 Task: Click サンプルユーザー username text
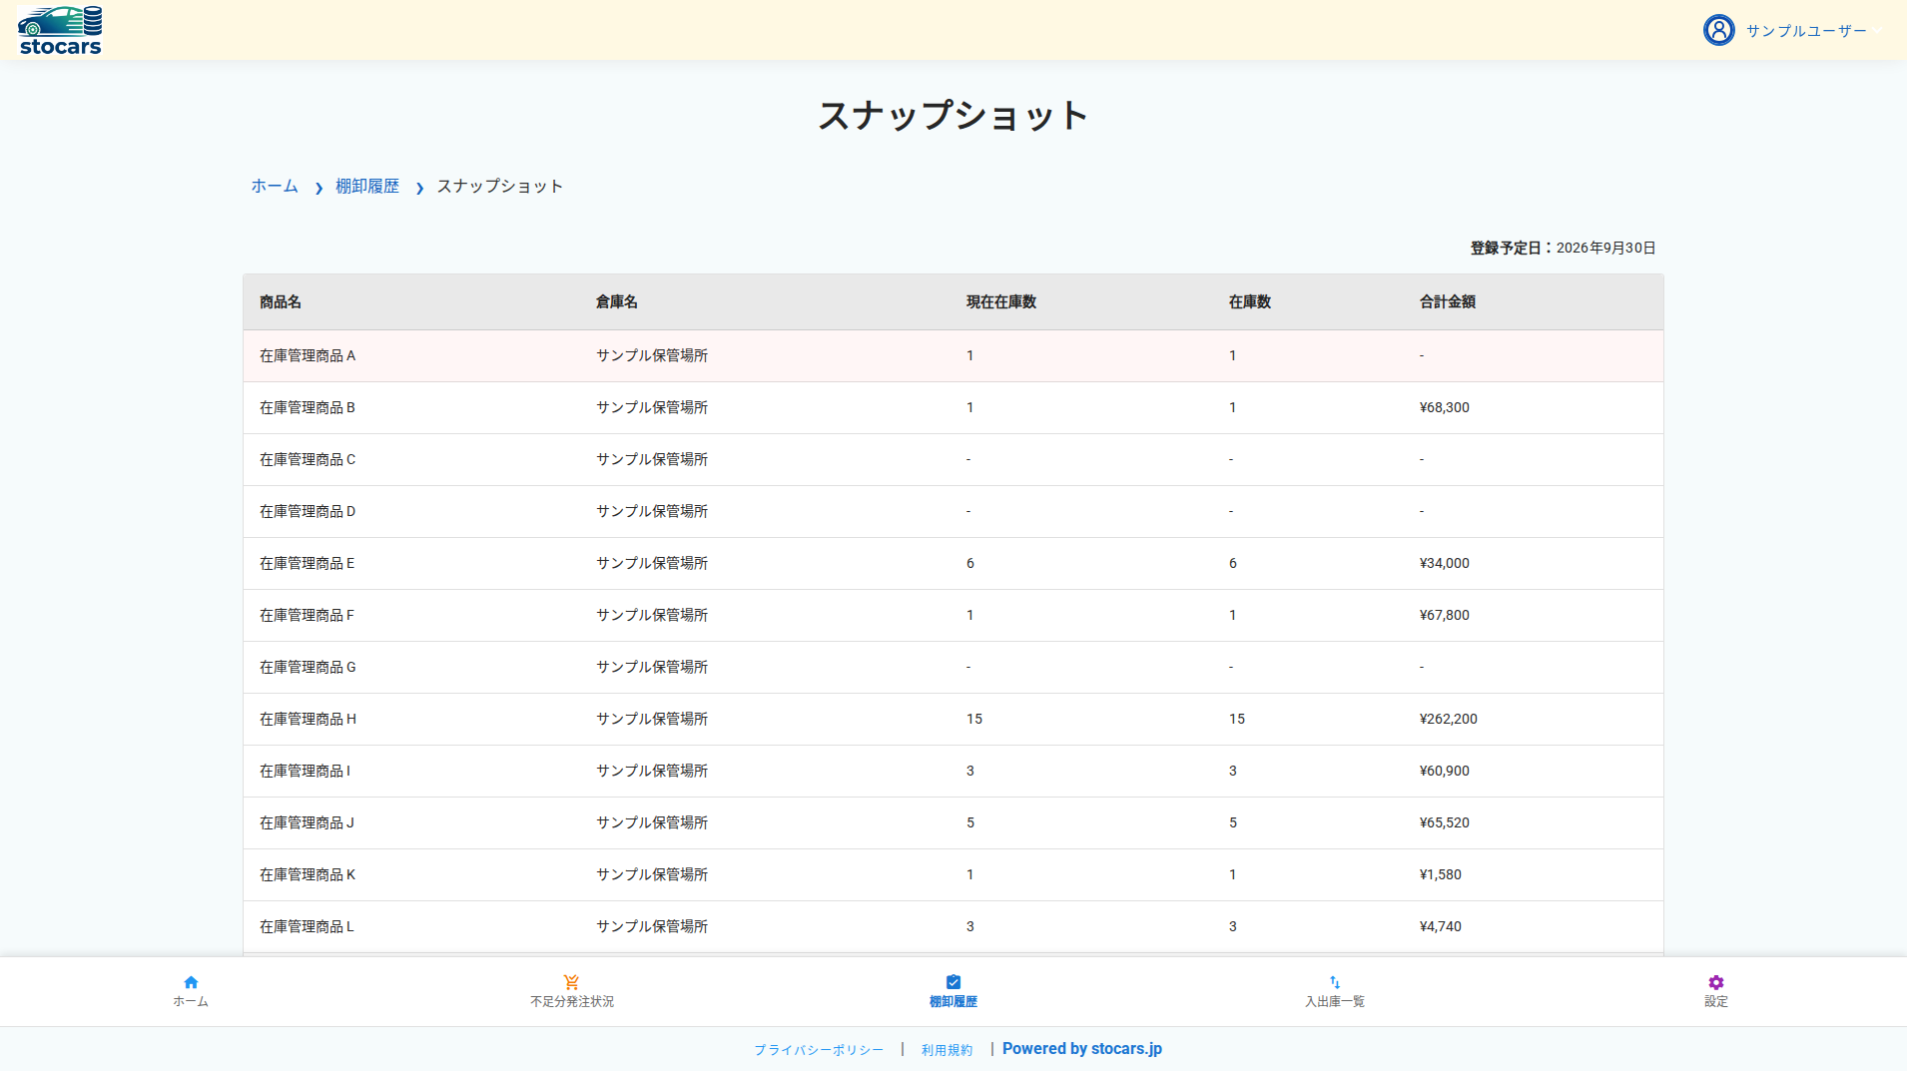tap(1806, 31)
